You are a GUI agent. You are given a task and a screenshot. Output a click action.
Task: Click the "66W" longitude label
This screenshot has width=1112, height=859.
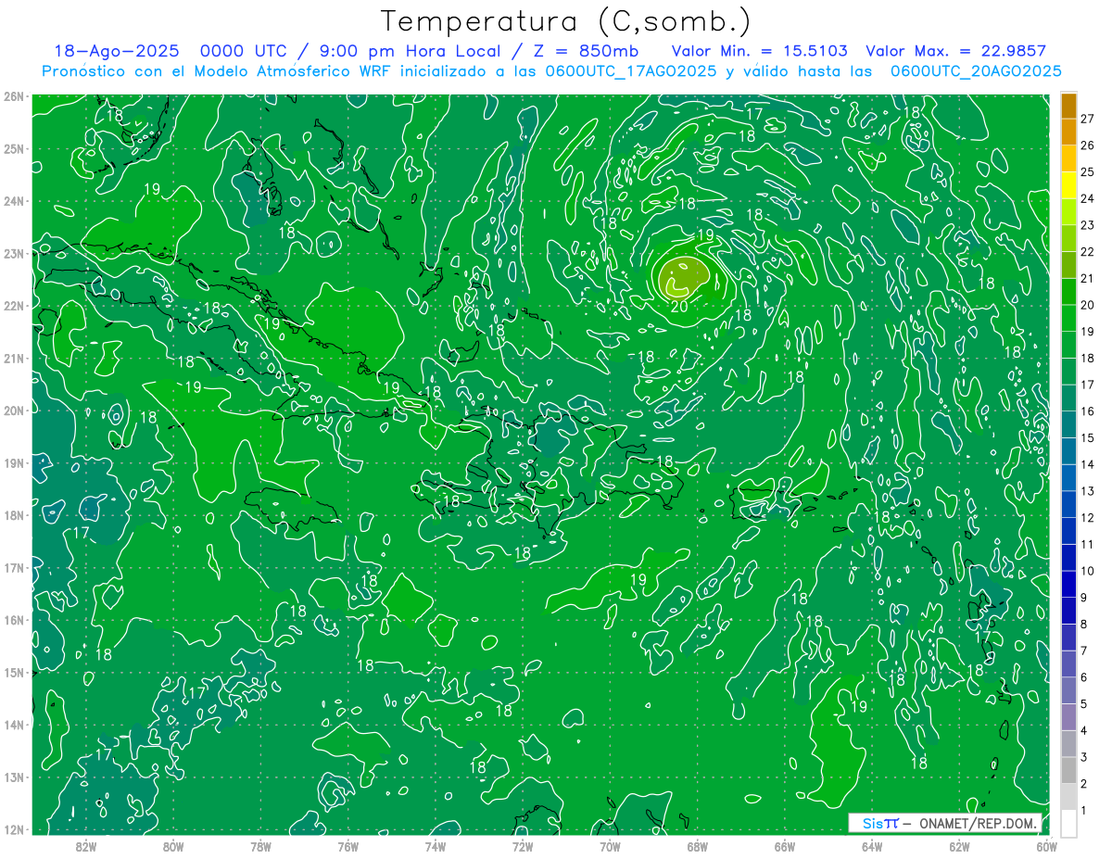click(785, 846)
